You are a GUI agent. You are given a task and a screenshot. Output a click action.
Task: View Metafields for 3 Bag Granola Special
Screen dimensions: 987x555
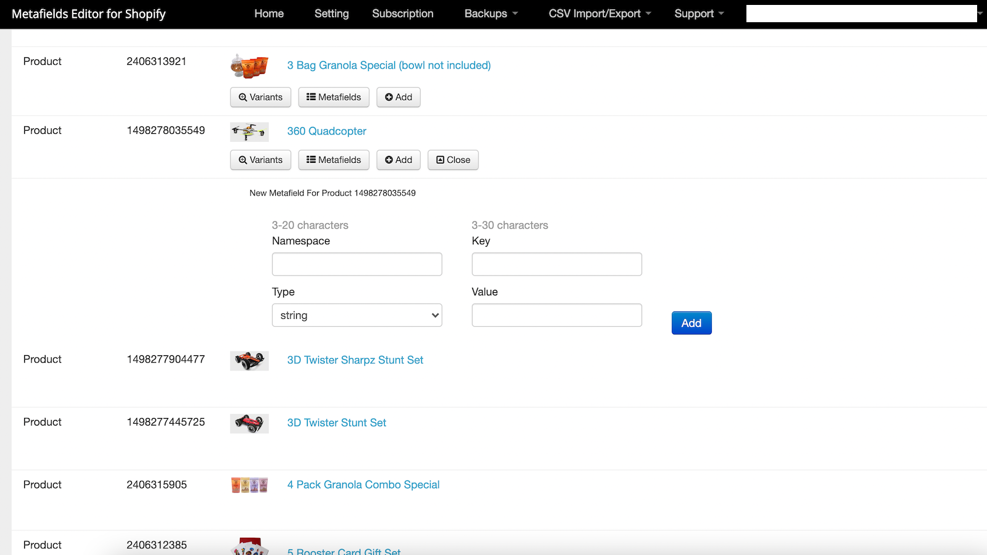click(x=333, y=97)
